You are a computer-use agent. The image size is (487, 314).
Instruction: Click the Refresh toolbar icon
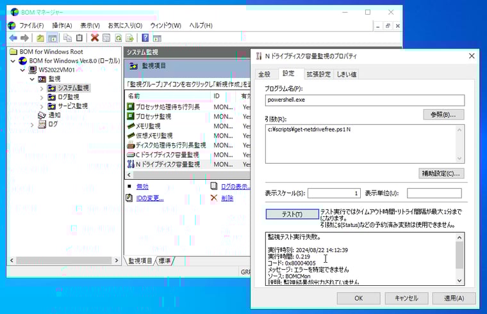pyautogui.click(x=118, y=38)
